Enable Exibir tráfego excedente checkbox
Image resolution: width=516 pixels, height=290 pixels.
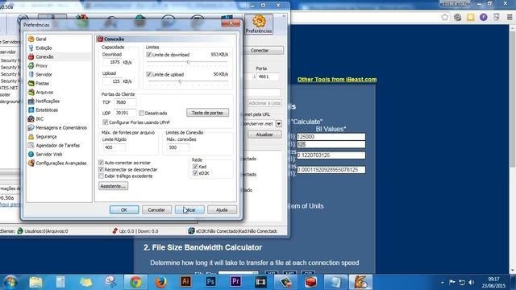pyautogui.click(x=101, y=176)
